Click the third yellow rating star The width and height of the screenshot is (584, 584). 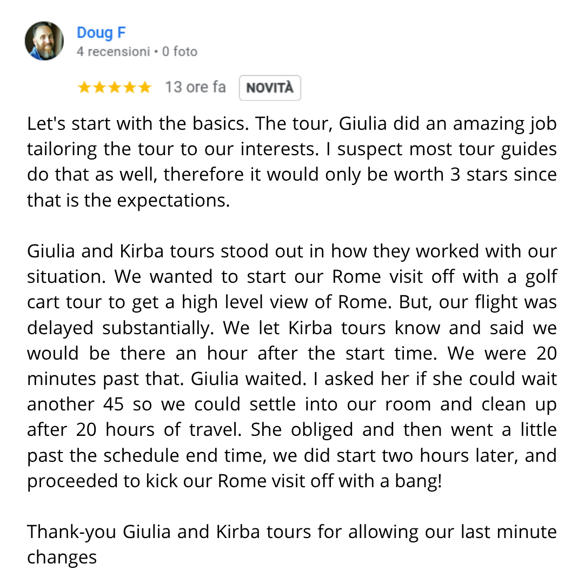coord(114,88)
